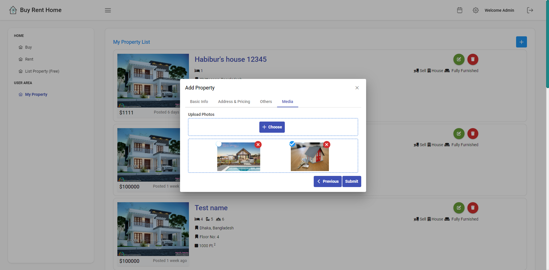Click the logout icon beside Welcome Admin
The image size is (549, 270).
pos(530,10)
